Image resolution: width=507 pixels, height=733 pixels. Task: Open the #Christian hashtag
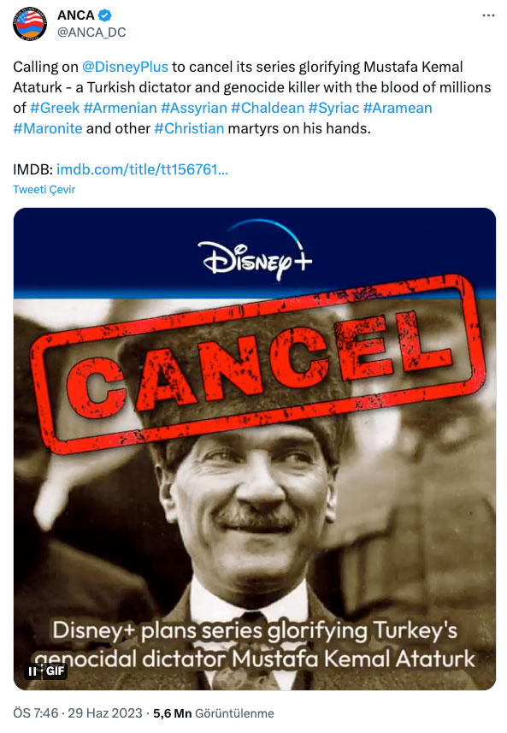click(189, 128)
